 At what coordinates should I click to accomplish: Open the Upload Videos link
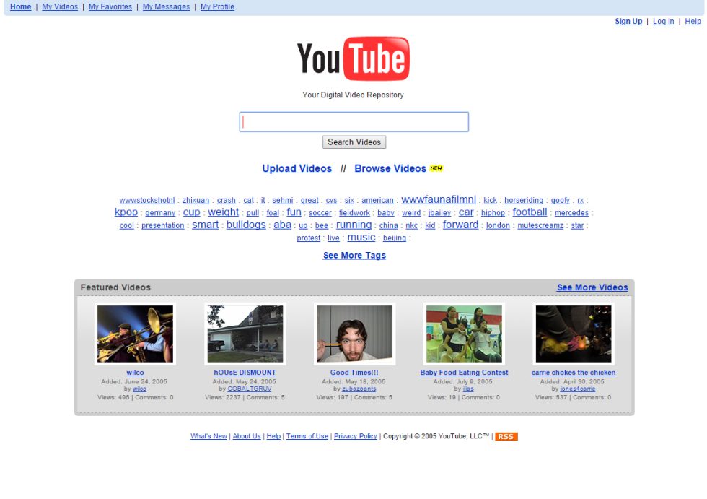click(297, 168)
